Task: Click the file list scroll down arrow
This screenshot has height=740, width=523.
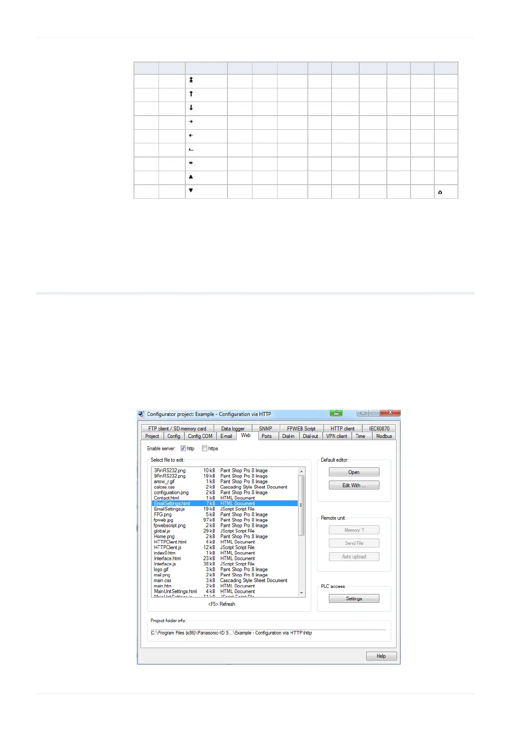Action: click(x=301, y=593)
